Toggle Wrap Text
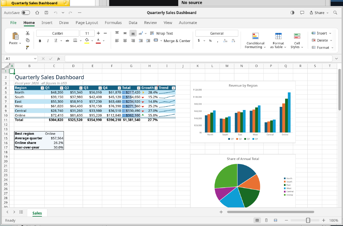The width and height of the screenshot is (343, 226). pyautogui.click(x=161, y=33)
